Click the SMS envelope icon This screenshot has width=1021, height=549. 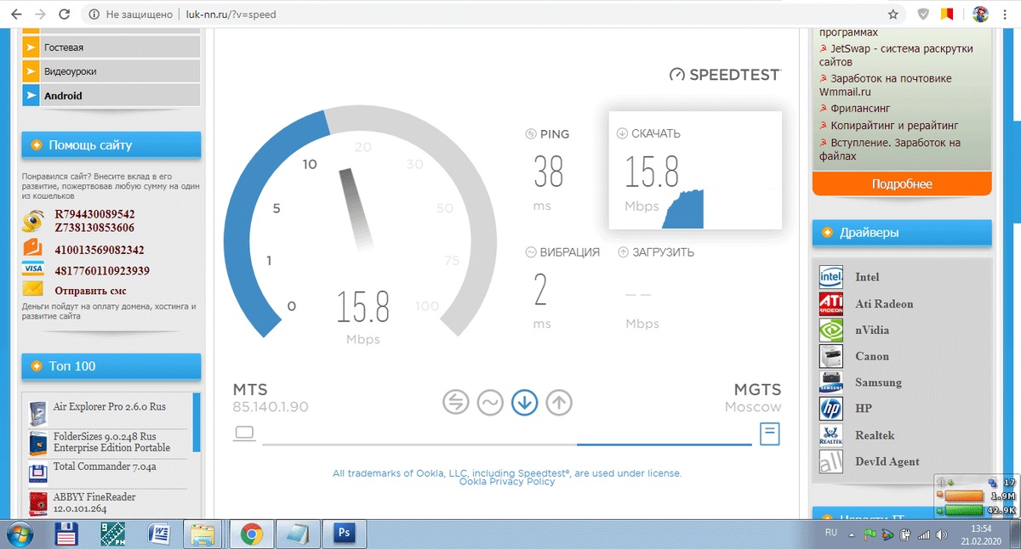[x=33, y=290]
